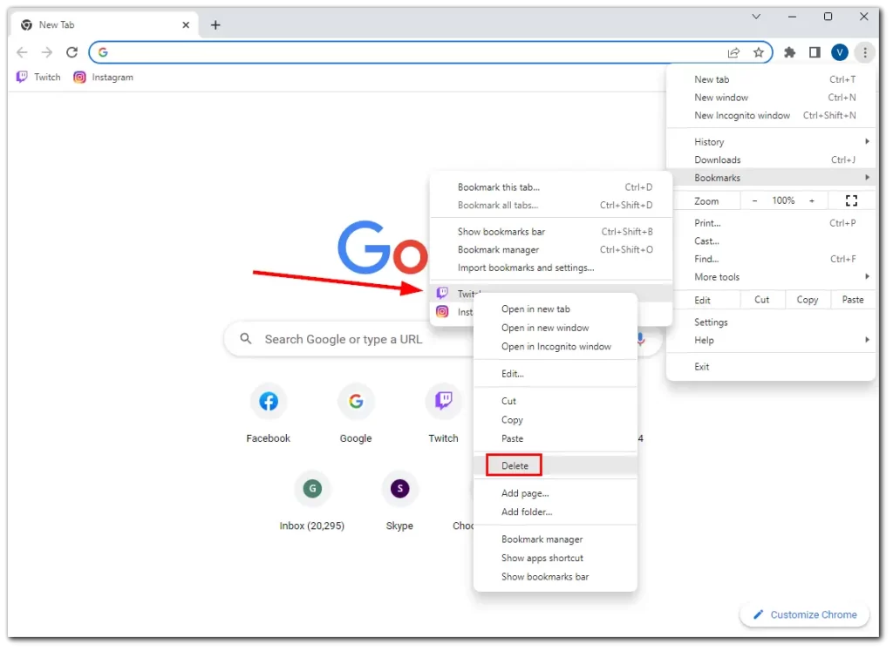The image size is (893, 651).
Task: Open Twitch bookmark in bookmarks bar
Action: point(38,77)
